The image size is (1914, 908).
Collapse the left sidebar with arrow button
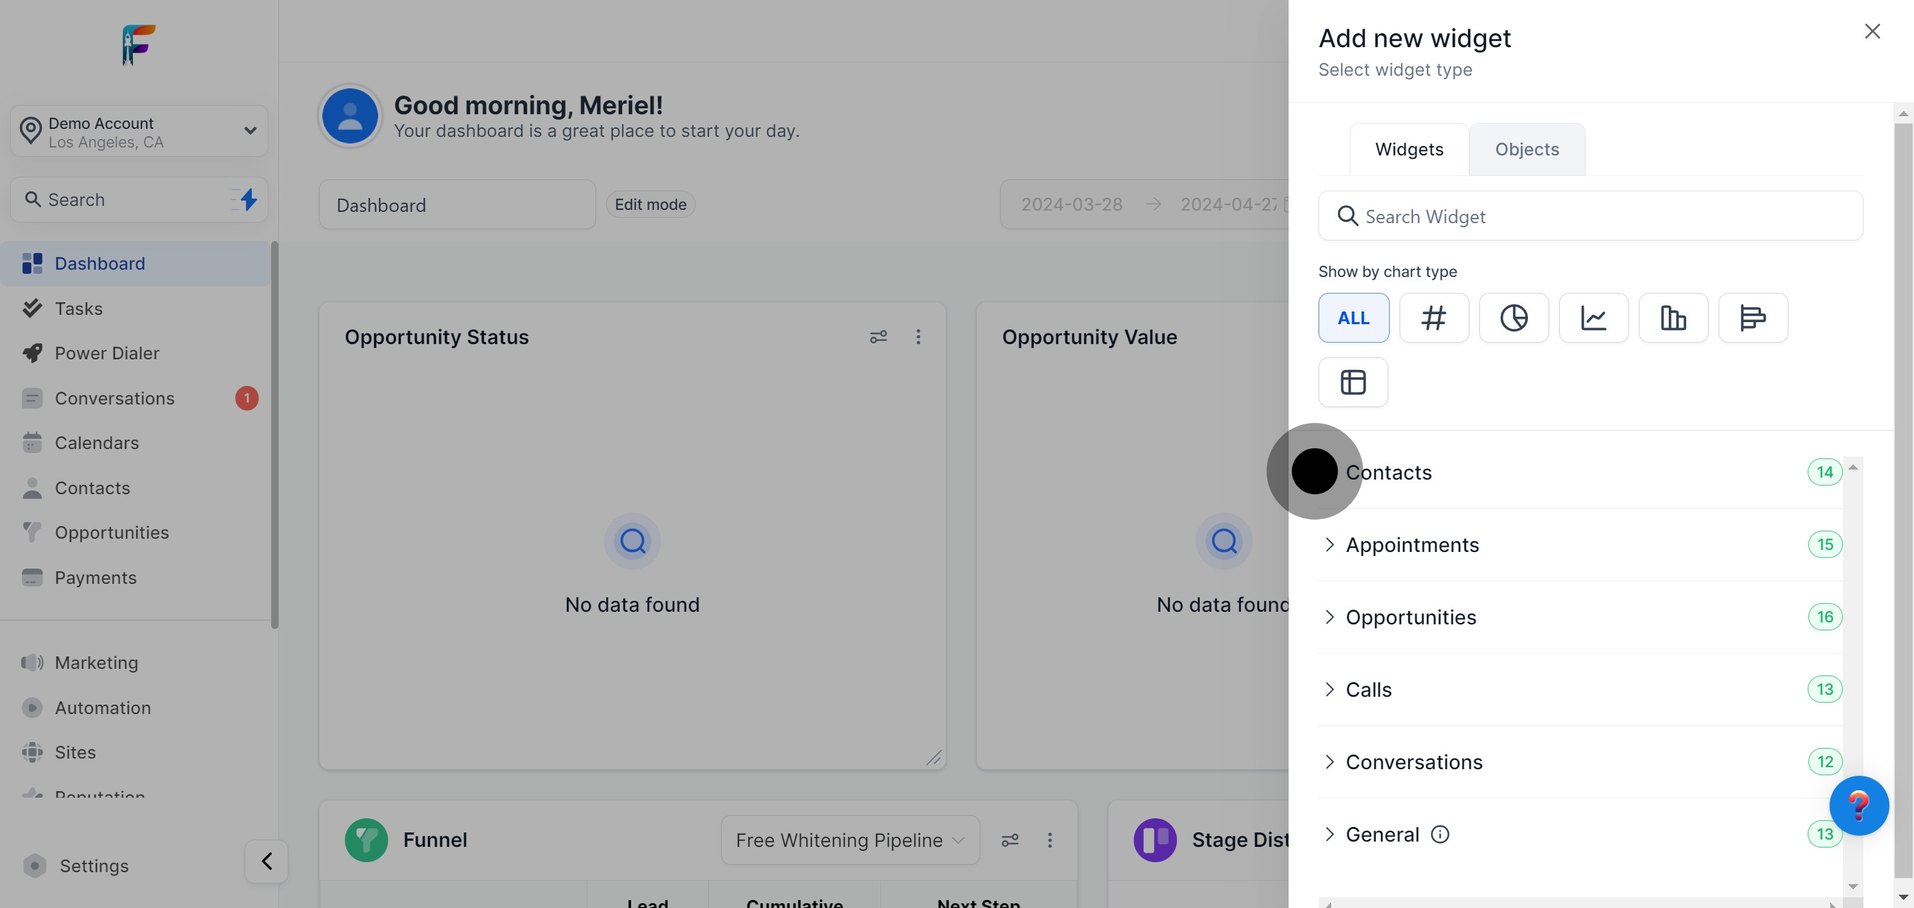pos(266,862)
